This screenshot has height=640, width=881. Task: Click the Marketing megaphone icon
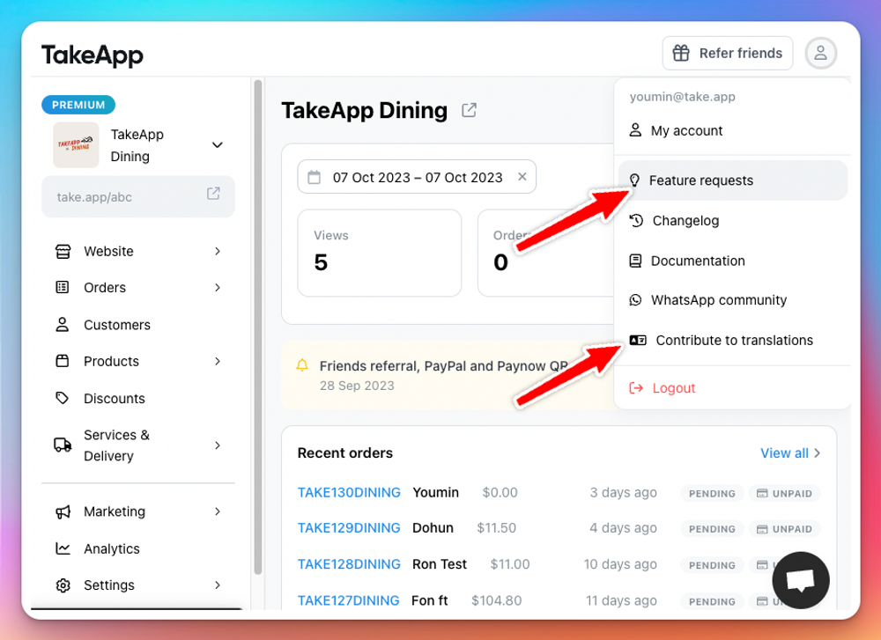(63, 511)
